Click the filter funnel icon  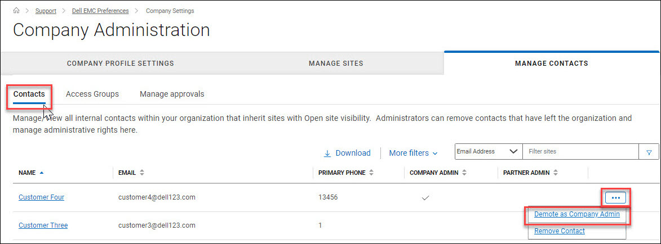(x=649, y=152)
